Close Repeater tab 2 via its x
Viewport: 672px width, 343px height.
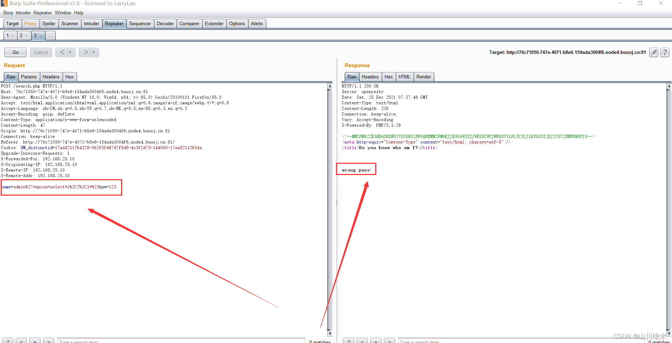[x=27, y=36]
